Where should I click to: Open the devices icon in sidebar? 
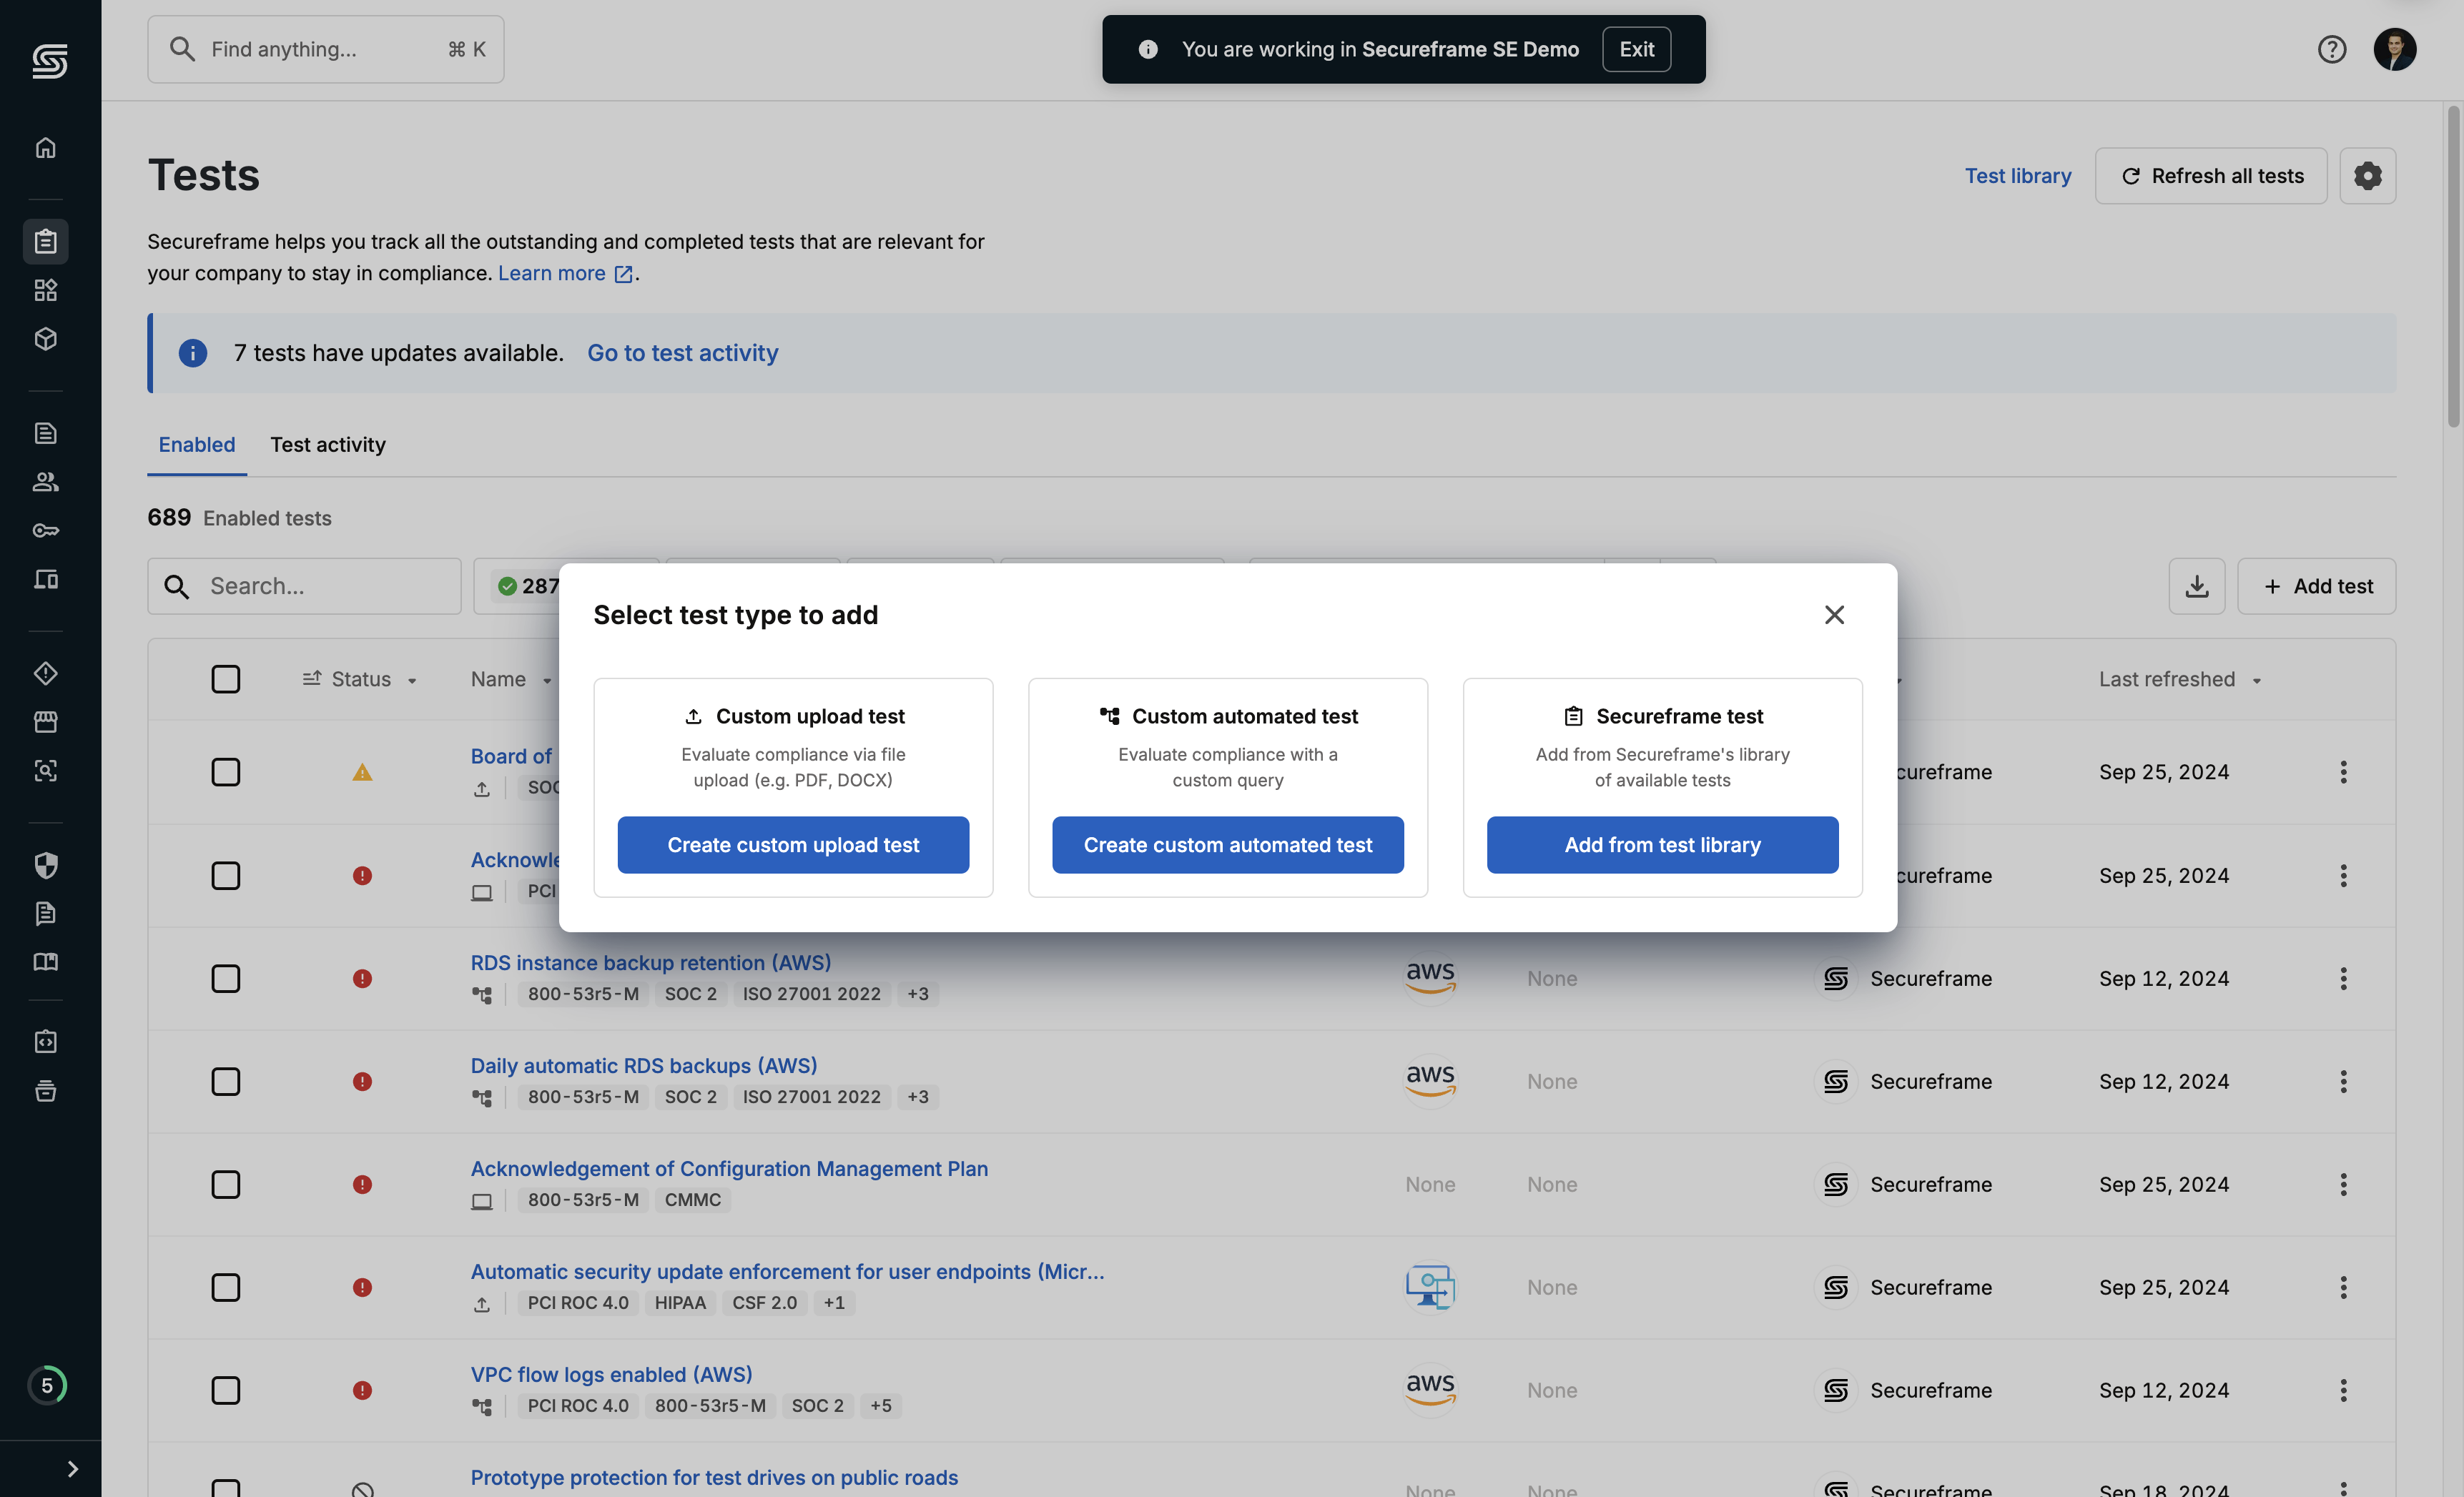tap(46, 579)
